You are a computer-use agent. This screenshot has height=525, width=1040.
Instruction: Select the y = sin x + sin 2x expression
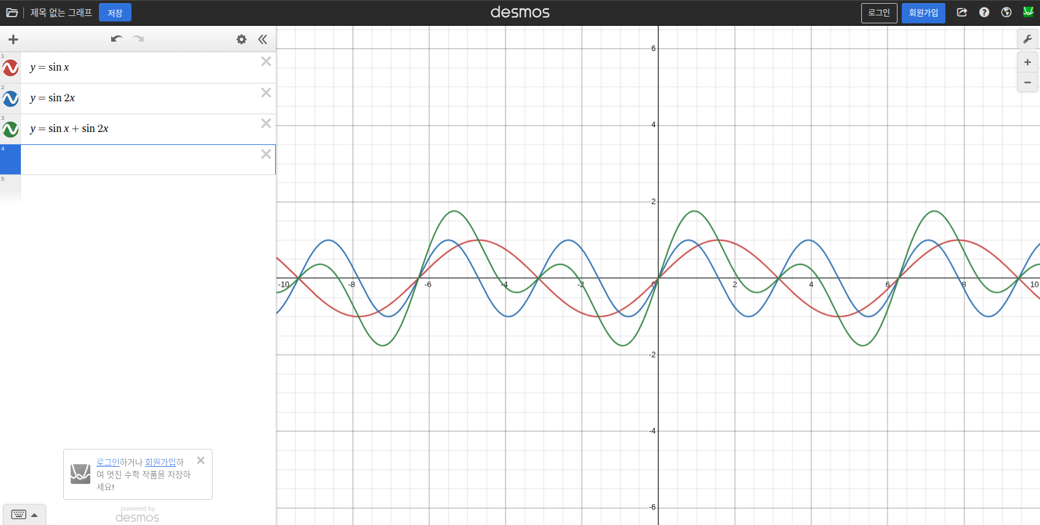pos(69,129)
